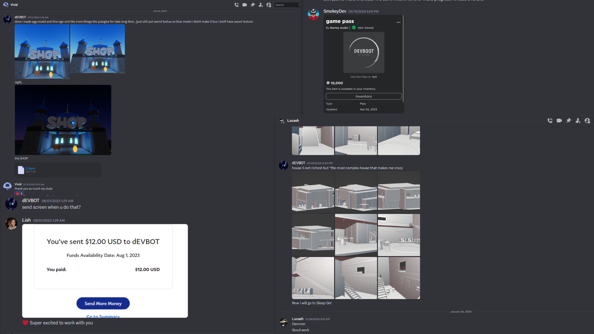Open Lucash avatar beside Dammm message
This screenshot has height=334, width=594.
(x=284, y=322)
